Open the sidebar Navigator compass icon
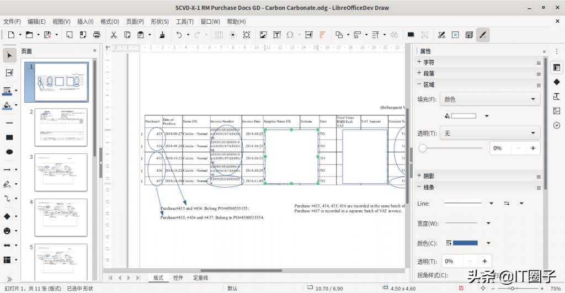Screen dimensions: 565x293 (x=557, y=125)
